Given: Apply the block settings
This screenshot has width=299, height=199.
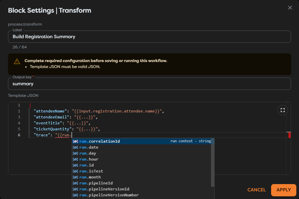Looking at the screenshot, I should pyautogui.click(x=284, y=190).
